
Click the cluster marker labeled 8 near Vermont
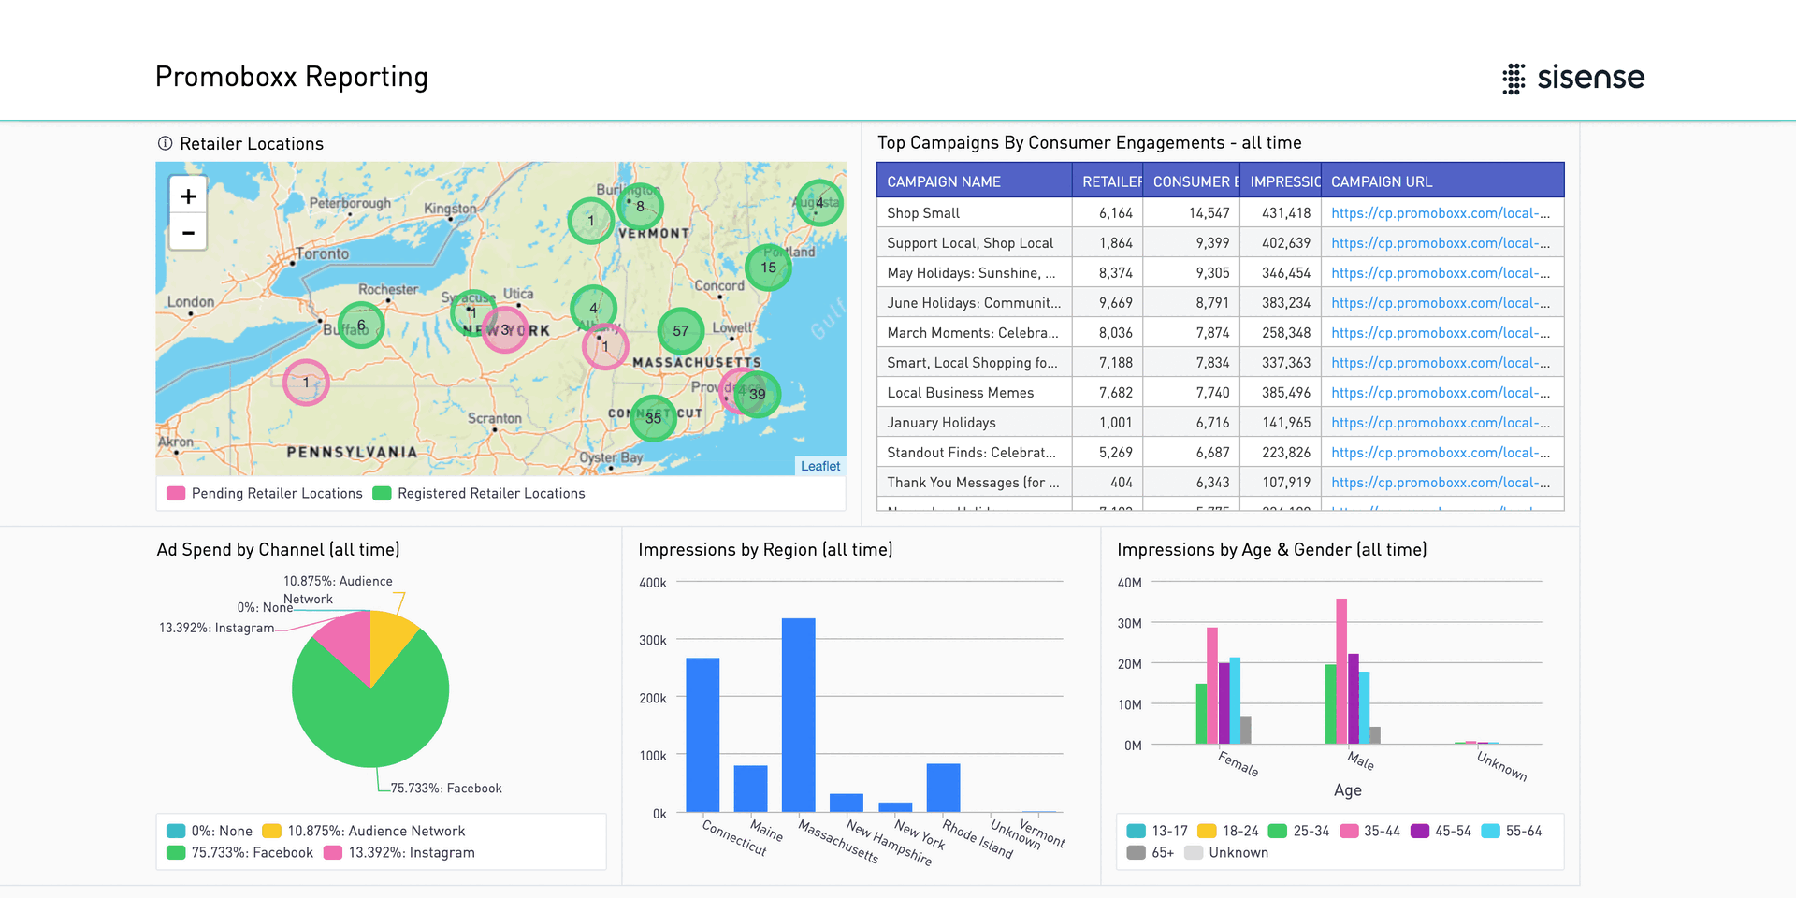coord(640,207)
